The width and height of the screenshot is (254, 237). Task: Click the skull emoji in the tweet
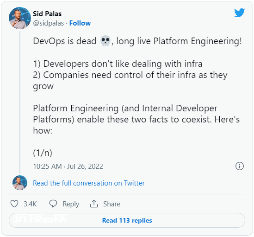[105, 41]
